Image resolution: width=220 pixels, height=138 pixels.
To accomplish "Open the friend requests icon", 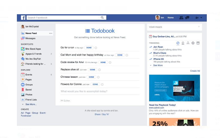I will [181, 18].
